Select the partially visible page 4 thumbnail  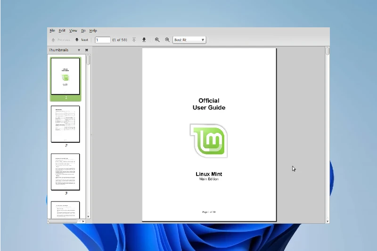pyautogui.click(x=66, y=210)
